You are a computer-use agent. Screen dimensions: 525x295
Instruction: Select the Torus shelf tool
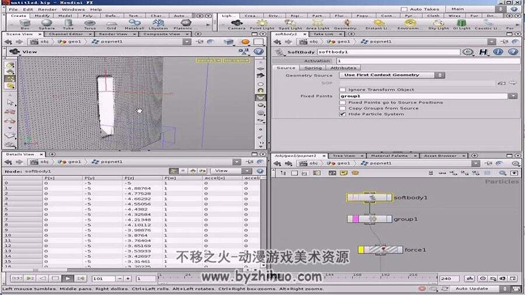[90, 24]
